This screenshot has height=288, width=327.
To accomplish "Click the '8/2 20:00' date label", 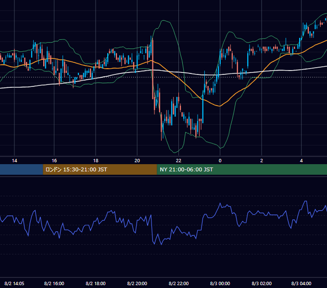I will (137, 283).
